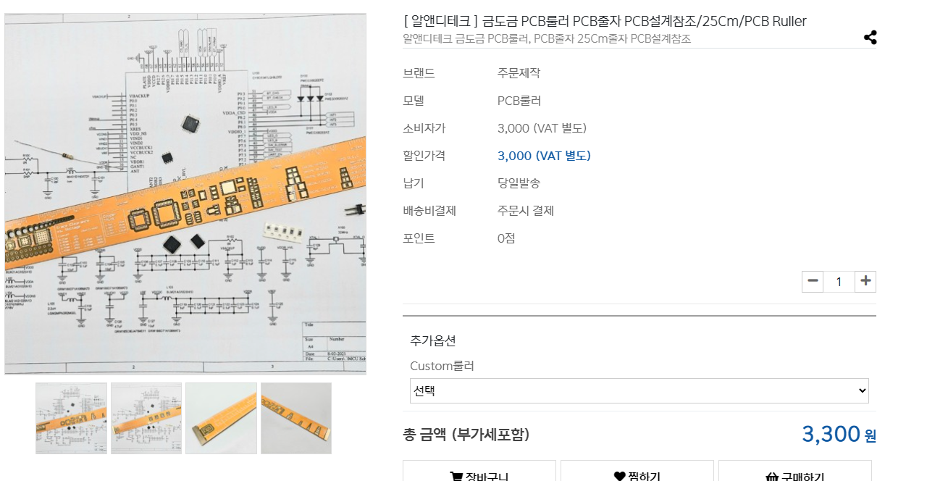Screen dimensions: 927x481
Task: View the fourth thumbnail ruler close-up
Action: coord(296,419)
